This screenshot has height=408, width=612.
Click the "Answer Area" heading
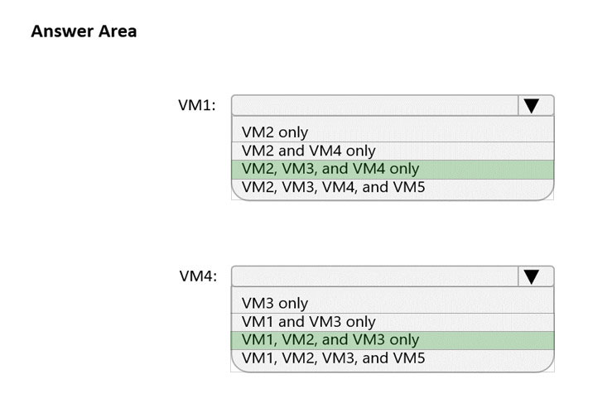click(84, 31)
